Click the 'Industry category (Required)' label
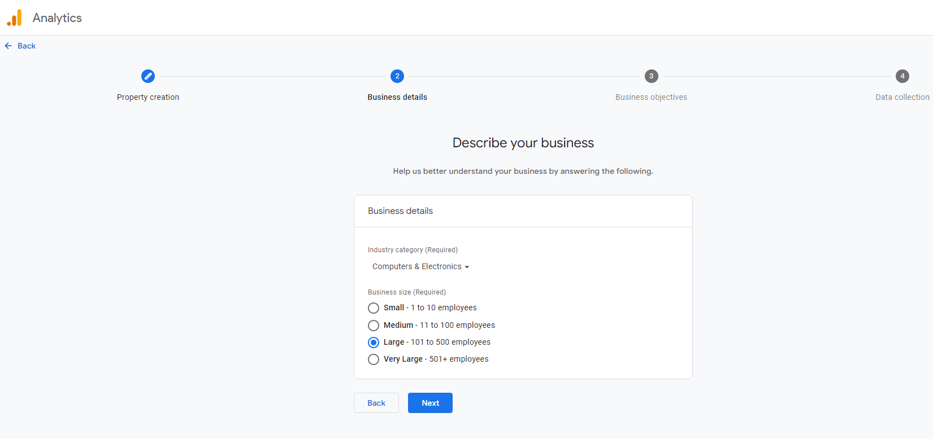This screenshot has width=933, height=439. pos(413,250)
